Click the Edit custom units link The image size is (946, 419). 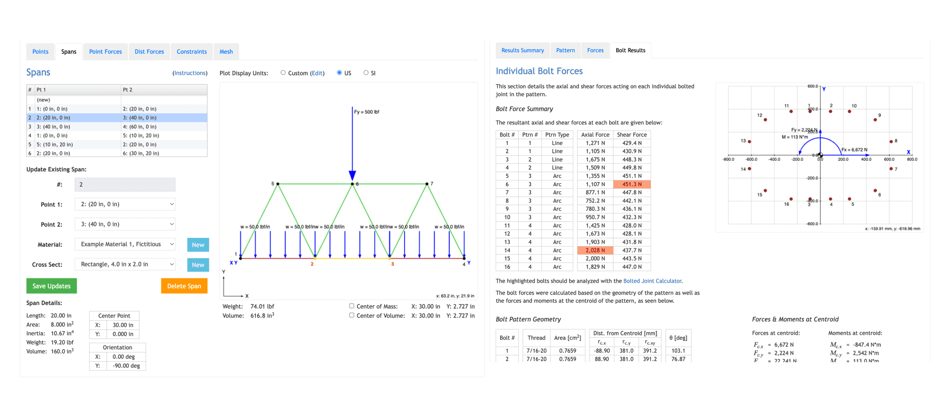[317, 73]
